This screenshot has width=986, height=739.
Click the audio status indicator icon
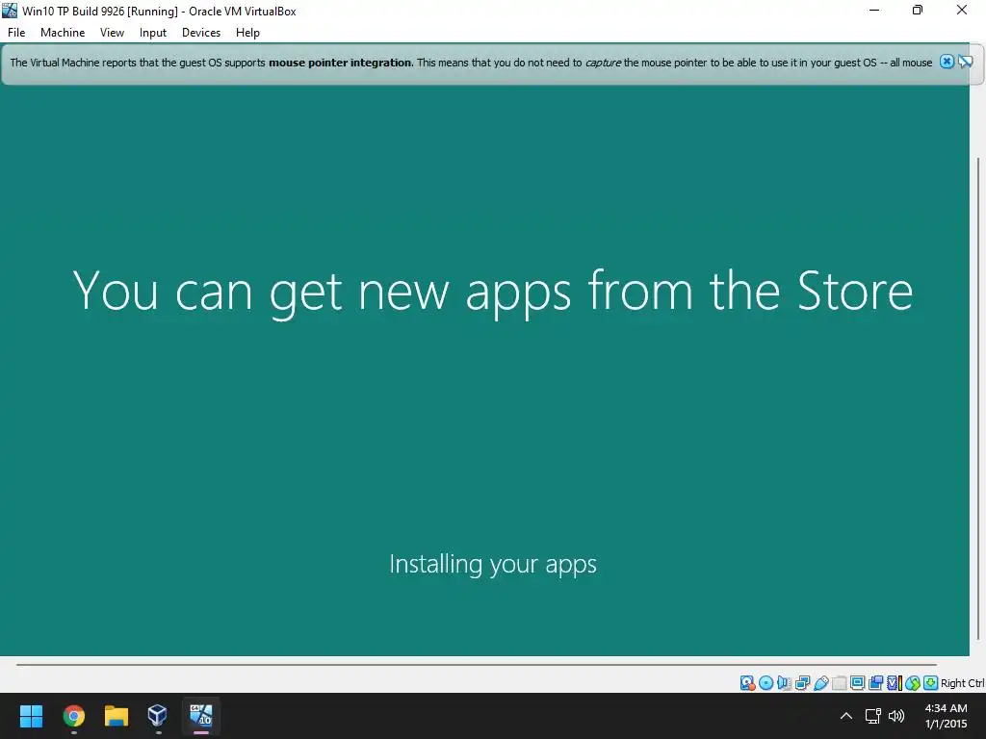784,683
